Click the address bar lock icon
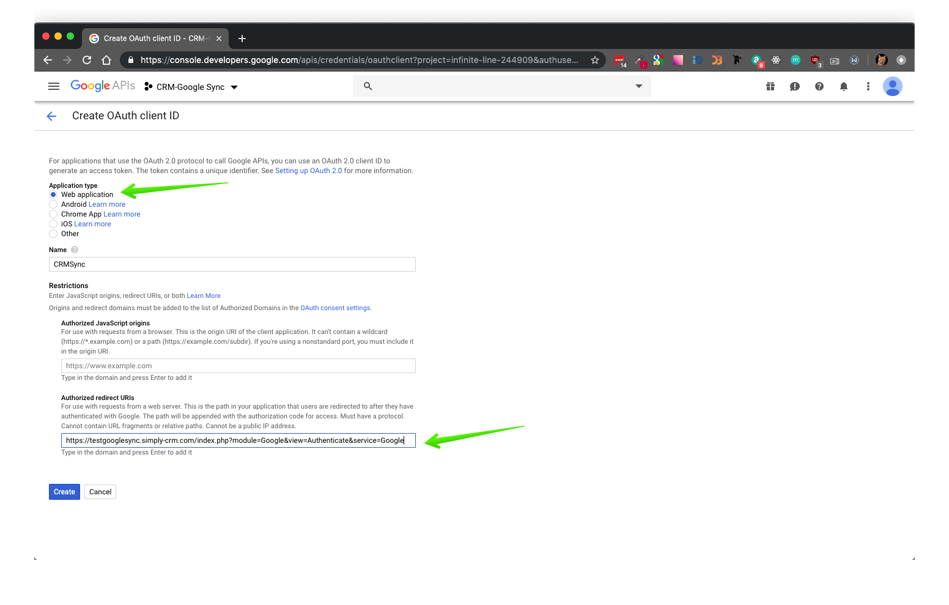This screenshot has height=605, width=949. pos(130,60)
